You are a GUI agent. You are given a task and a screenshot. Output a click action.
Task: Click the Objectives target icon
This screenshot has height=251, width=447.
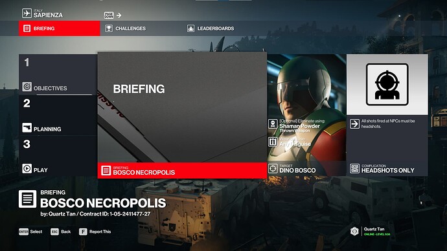click(27, 87)
